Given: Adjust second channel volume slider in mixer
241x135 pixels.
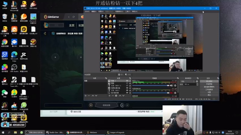Looking at the screenshot, I should [x=151, y=93].
